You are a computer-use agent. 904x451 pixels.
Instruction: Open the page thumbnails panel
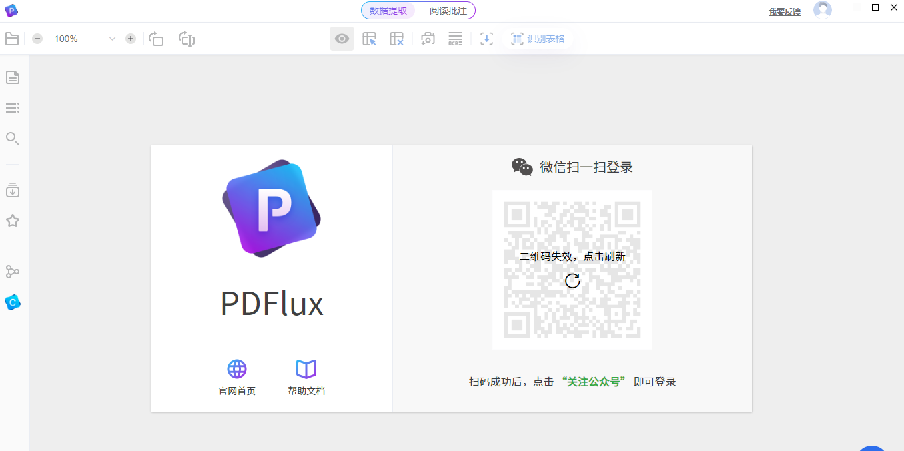[x=12, y=77]
